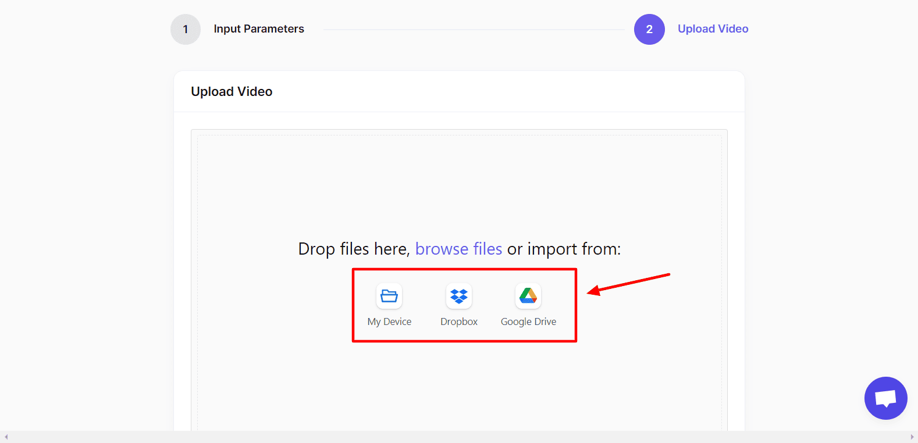Open the Upload Video step label

tap(713, 29)
